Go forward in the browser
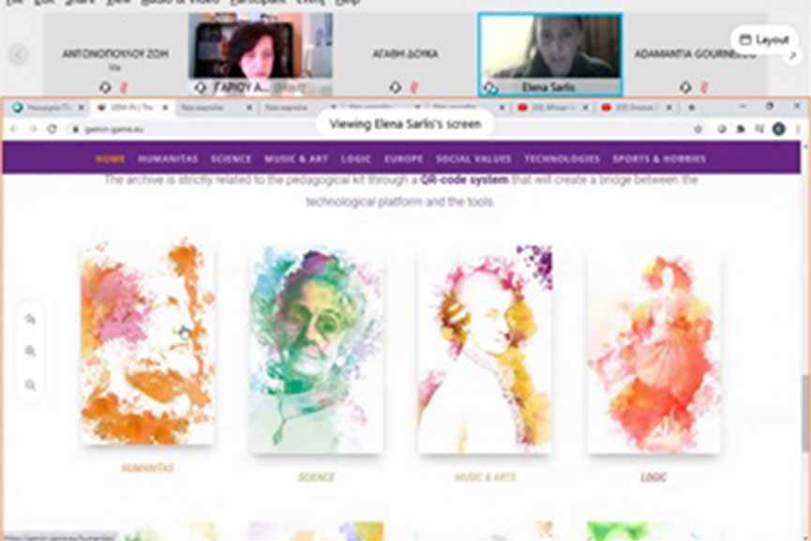The width and height of the screenshot is (811, 541). coord(34,128)
